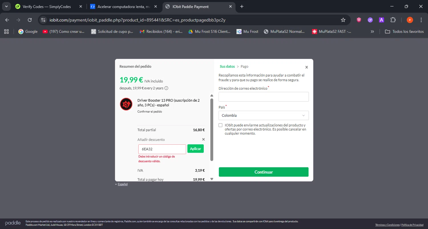The height and width of the screenshot is (229, 428).
Task: Close the IObit Paddle Payment tab
Action: (x=230, y=7)
